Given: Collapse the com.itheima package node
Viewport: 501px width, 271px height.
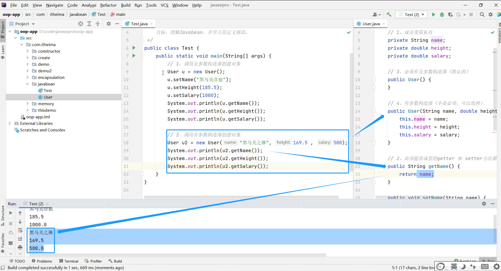Looking at the screenshot, I should [22, 44].
